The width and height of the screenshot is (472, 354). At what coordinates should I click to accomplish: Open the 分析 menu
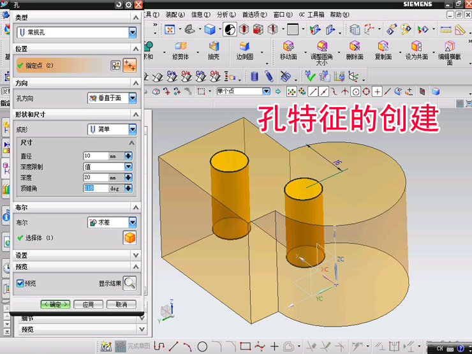(x=226, y=15)
